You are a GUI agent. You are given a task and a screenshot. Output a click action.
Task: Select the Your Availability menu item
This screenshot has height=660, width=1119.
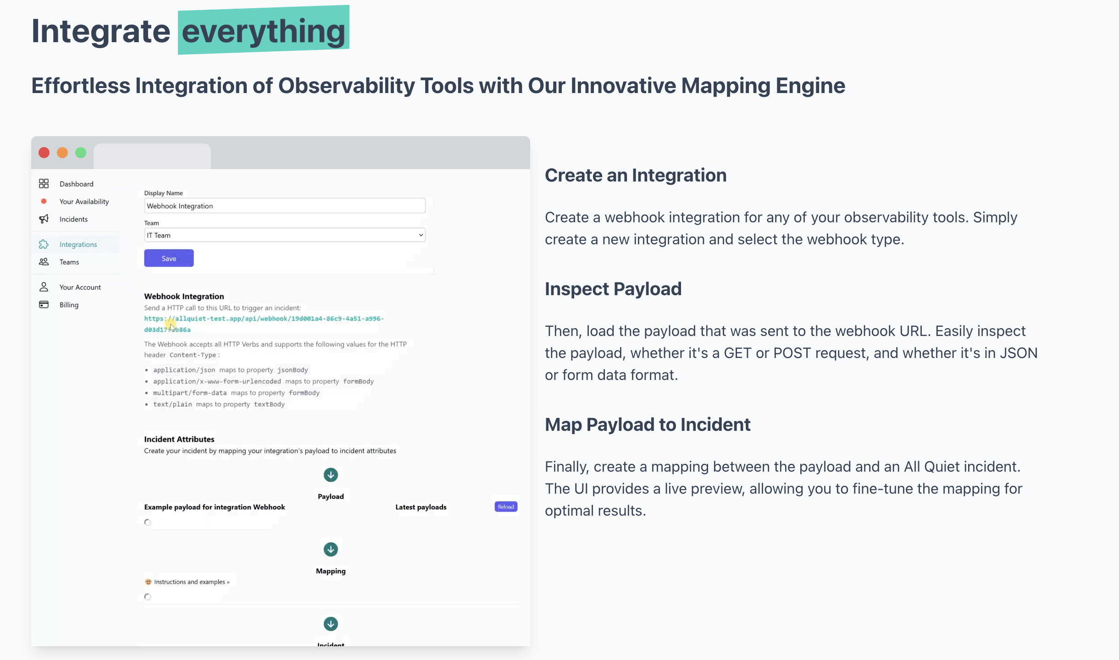pos(84,202)
